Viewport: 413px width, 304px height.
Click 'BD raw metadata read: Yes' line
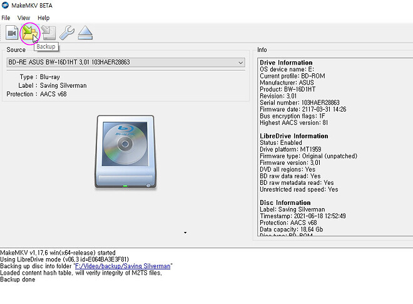(x=297, y=182)
